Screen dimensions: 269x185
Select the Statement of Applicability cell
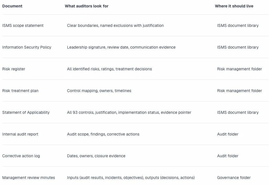tap(26, 112)
